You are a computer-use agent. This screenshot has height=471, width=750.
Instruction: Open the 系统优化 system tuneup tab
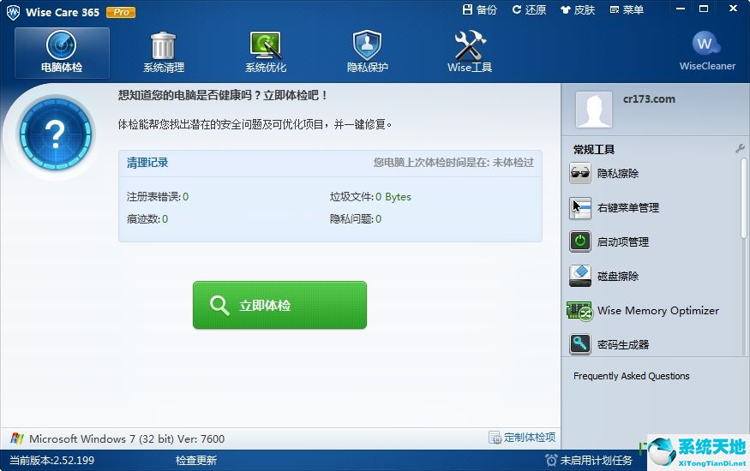[x=266, y=52]
